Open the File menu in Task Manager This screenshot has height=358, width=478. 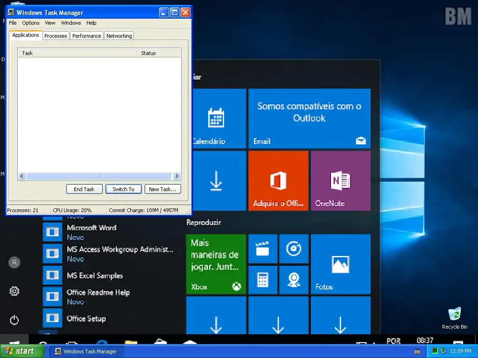[13, 23]
